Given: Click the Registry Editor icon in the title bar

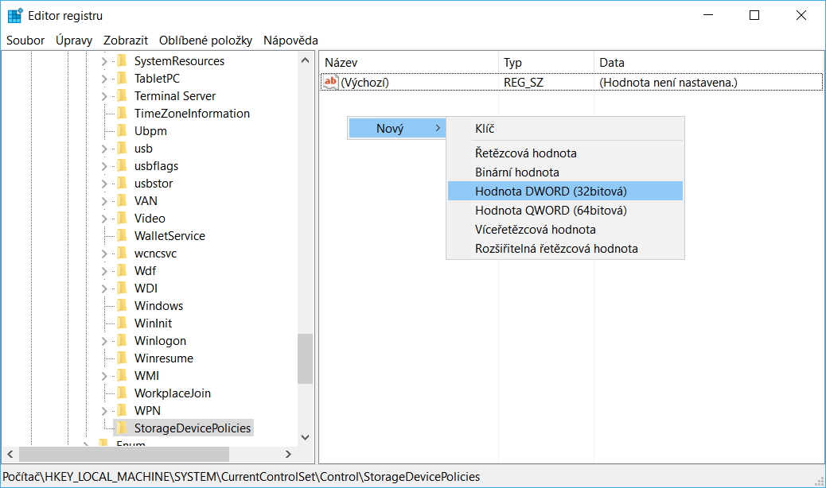Looking at the screenshot, I should click(15, 14).
